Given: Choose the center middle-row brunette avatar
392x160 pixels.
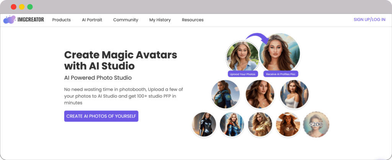Looking at the screenshot, I should pos(260,94).
